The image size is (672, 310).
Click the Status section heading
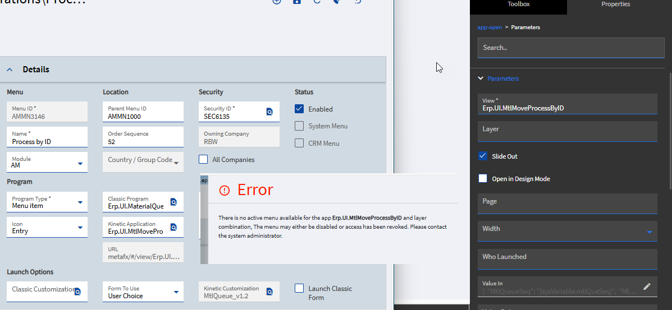[304, 92]
